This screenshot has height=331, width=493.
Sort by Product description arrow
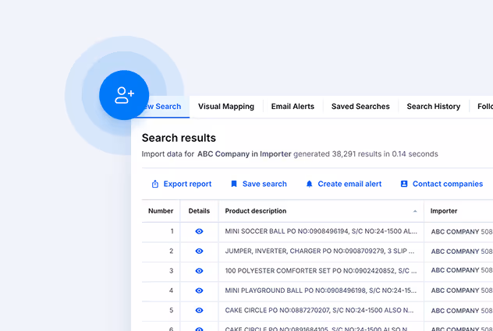click(x=415, y=211)
